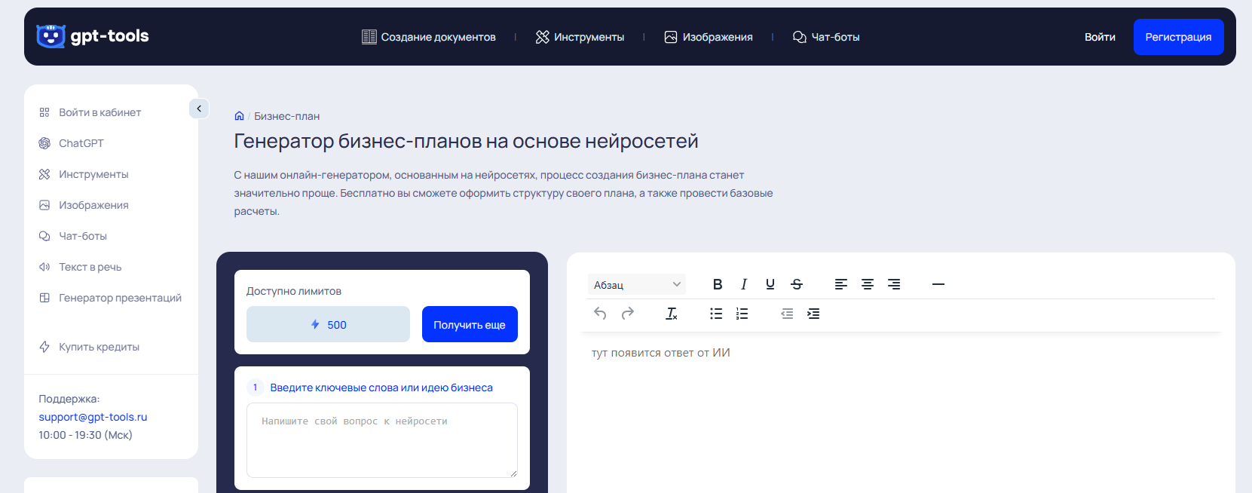Open Генератор презентаций in the sidebar
Viewport: 1252px width, 493px height.
coord(120,298)
